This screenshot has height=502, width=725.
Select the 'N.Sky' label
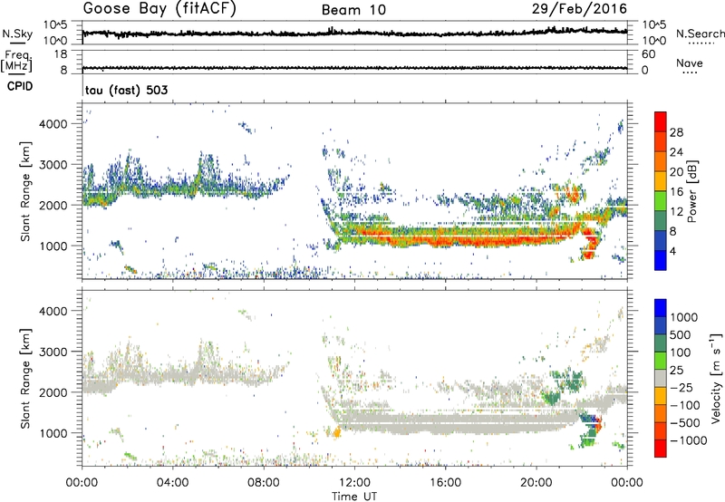(17, 34)
